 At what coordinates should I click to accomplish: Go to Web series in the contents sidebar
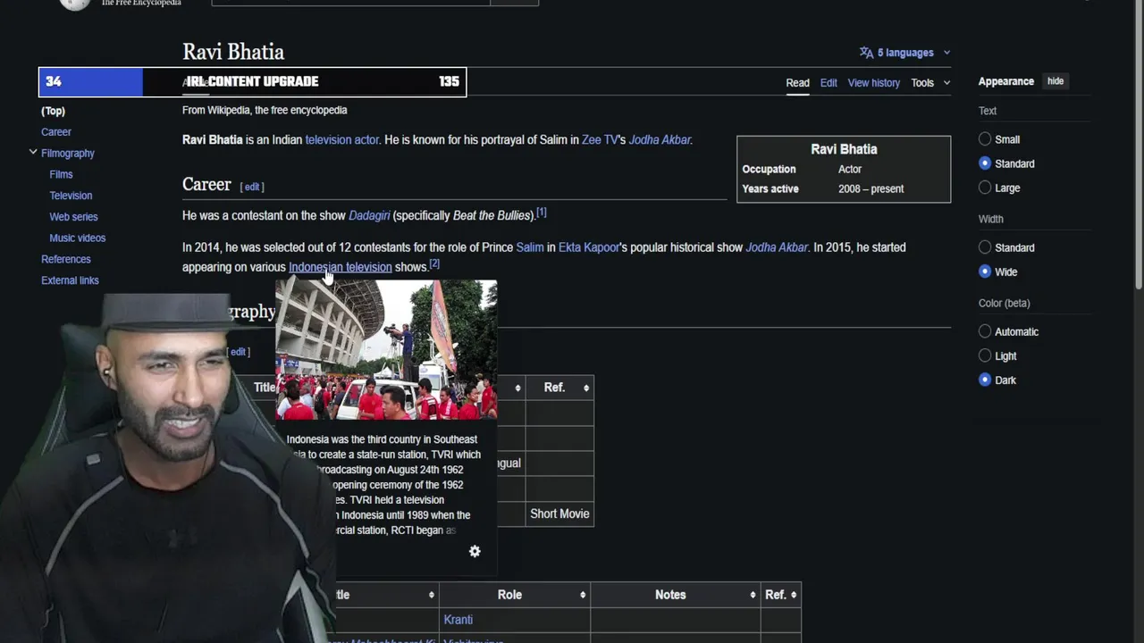(73, 217)
